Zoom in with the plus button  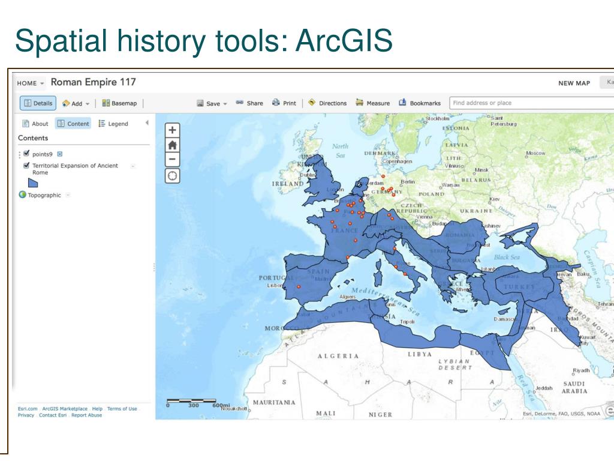coord(172,130)
